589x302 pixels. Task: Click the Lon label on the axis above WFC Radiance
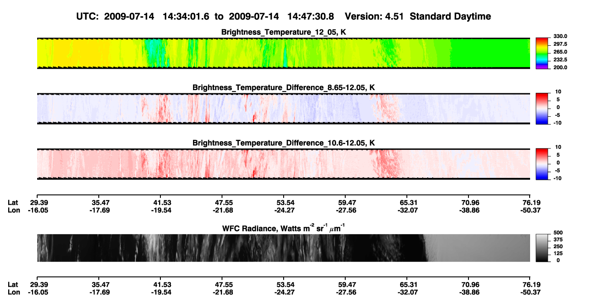coord(14,210)
